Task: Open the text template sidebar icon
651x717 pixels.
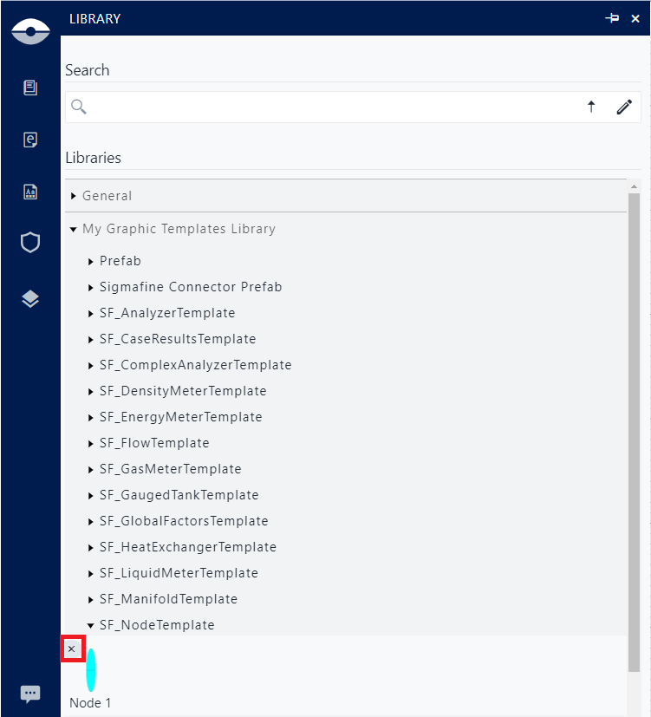Action: (x=30, y=192)
